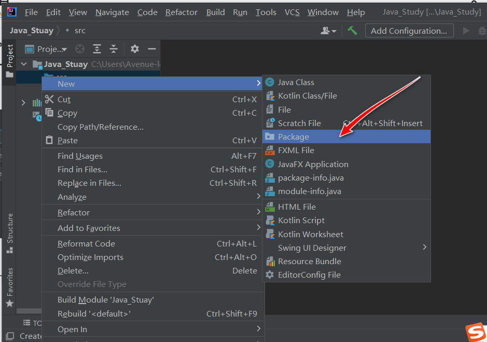Hide the Project panel with minus icon
The height and width of the screenshot is (342, 487).
(152, 49)
